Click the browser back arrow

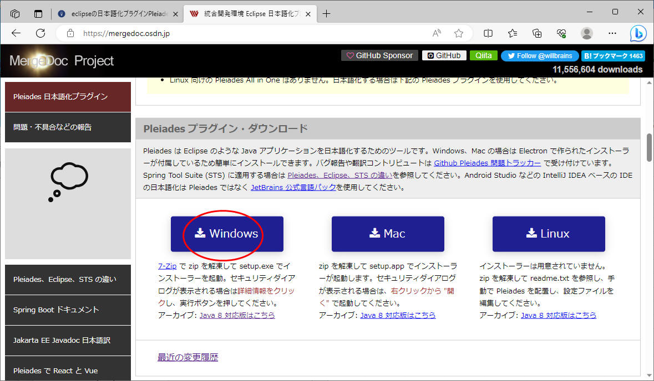pos(16,33)
